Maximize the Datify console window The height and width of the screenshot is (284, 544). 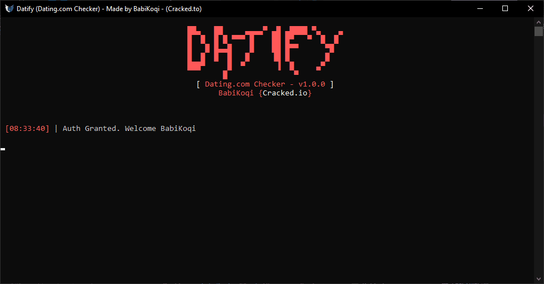505,9
